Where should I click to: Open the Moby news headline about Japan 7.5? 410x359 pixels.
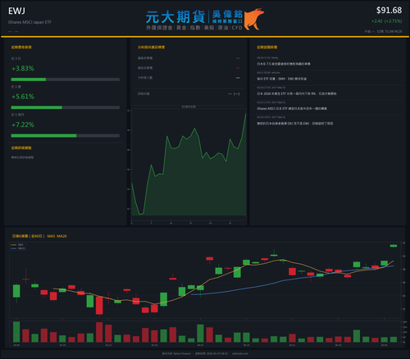(x=284, y=64)
